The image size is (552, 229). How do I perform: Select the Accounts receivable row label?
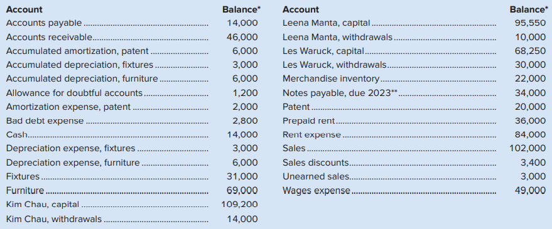(x=49, y=37)
